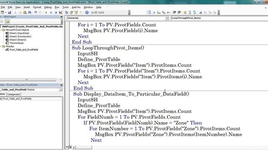Click the Quick Info icon
This screenshot has height=150, width=268.
click(159, 12)
